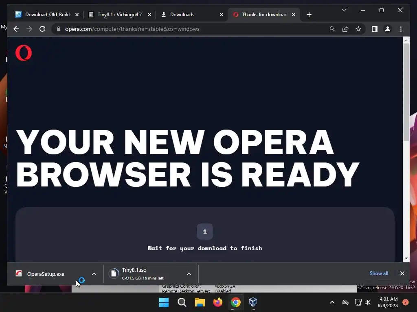
Task: Close the Tiny8.1 tab
Action: [x=149, y=15]
